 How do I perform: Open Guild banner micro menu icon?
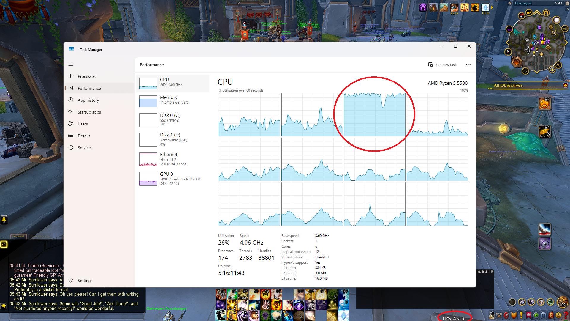point(529,315)
